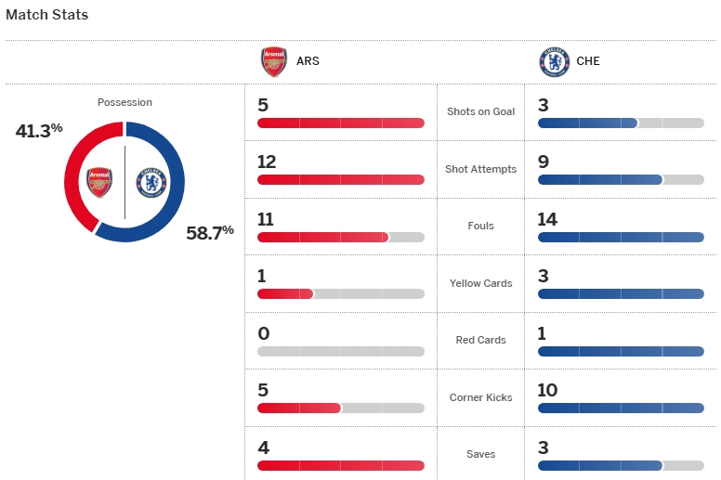This screenshot has height=480, width=721.
Task: Click the Chelsea Red Cards bar
Action: 621,351
